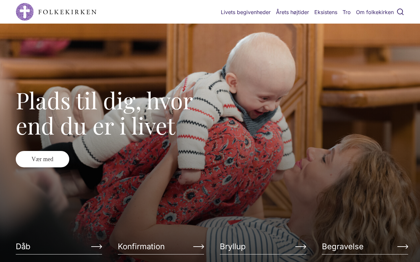Screen dimensions: 420x262
Task: Expand the Om folkekirken menu
Action: 375,12
